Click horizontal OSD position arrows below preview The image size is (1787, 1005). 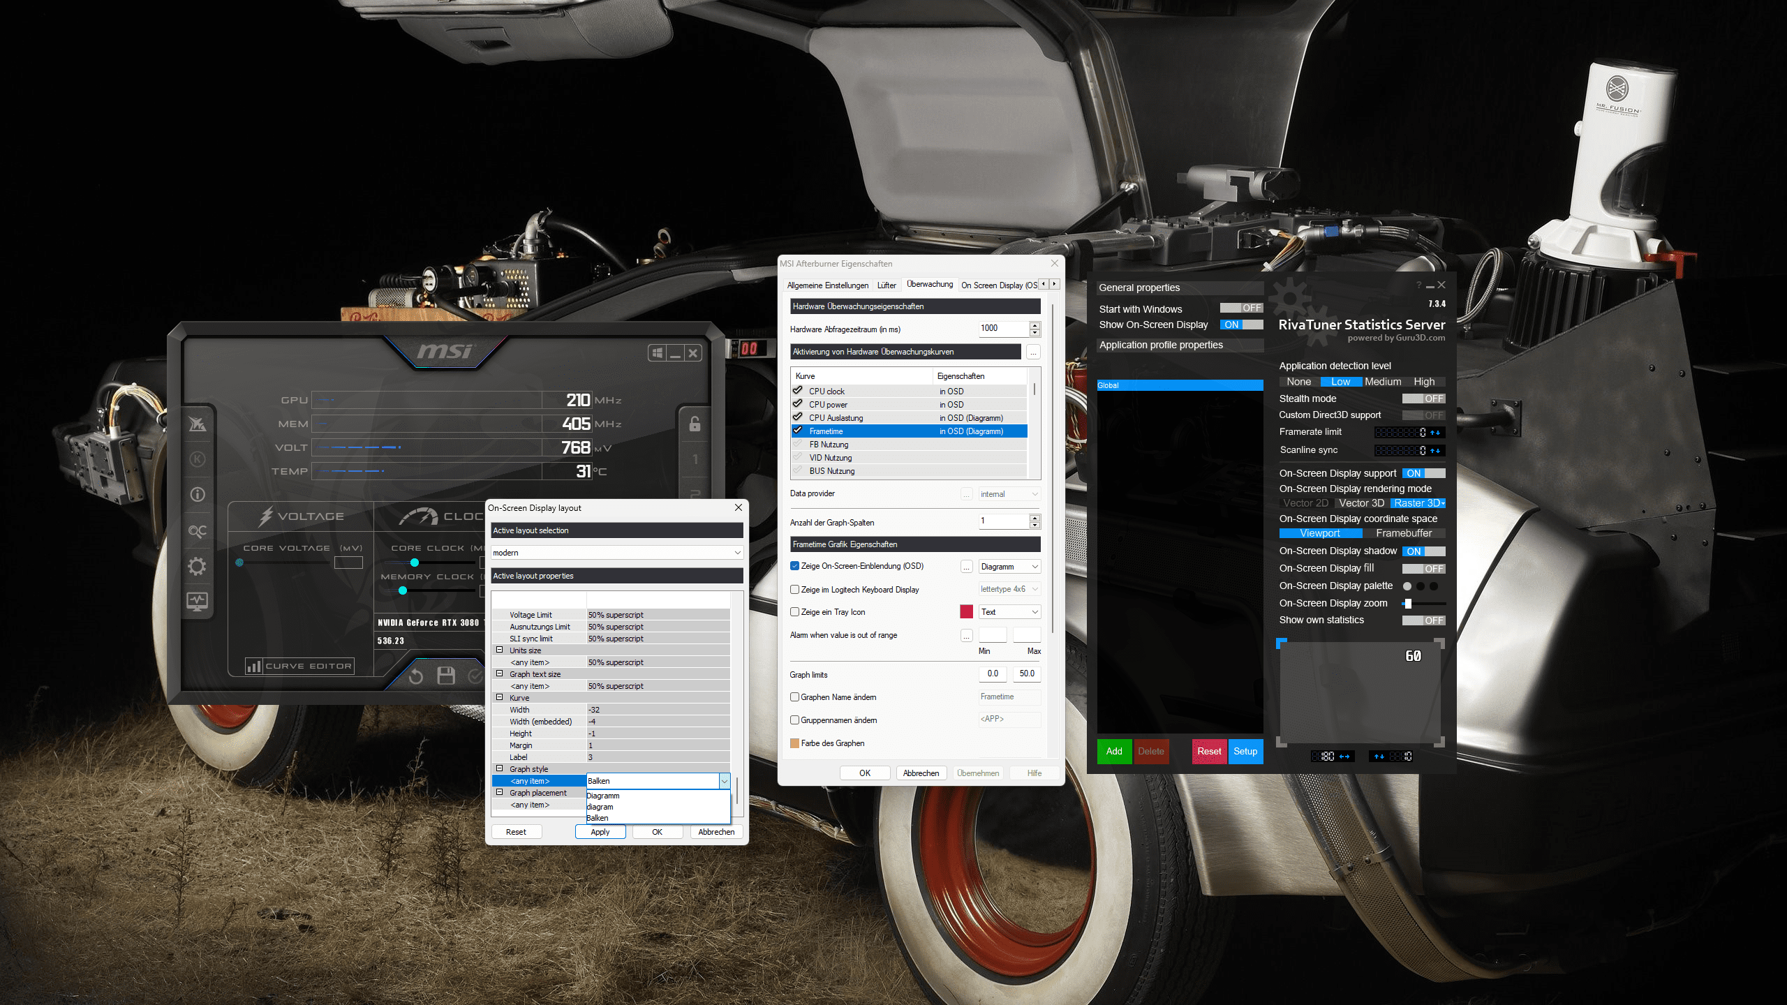tap(1345, 757)
